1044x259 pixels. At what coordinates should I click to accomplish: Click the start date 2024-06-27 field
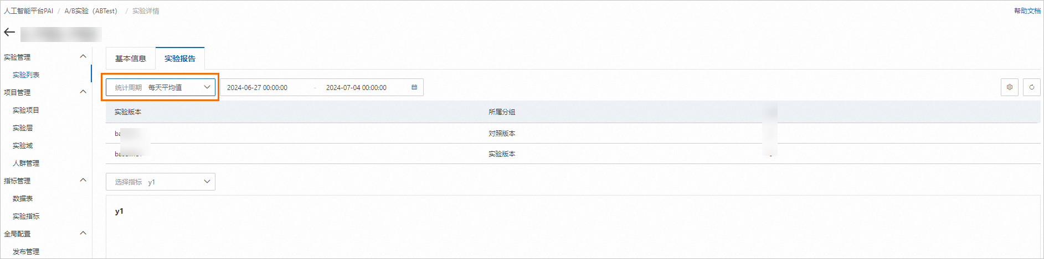[x=257, y=87]
